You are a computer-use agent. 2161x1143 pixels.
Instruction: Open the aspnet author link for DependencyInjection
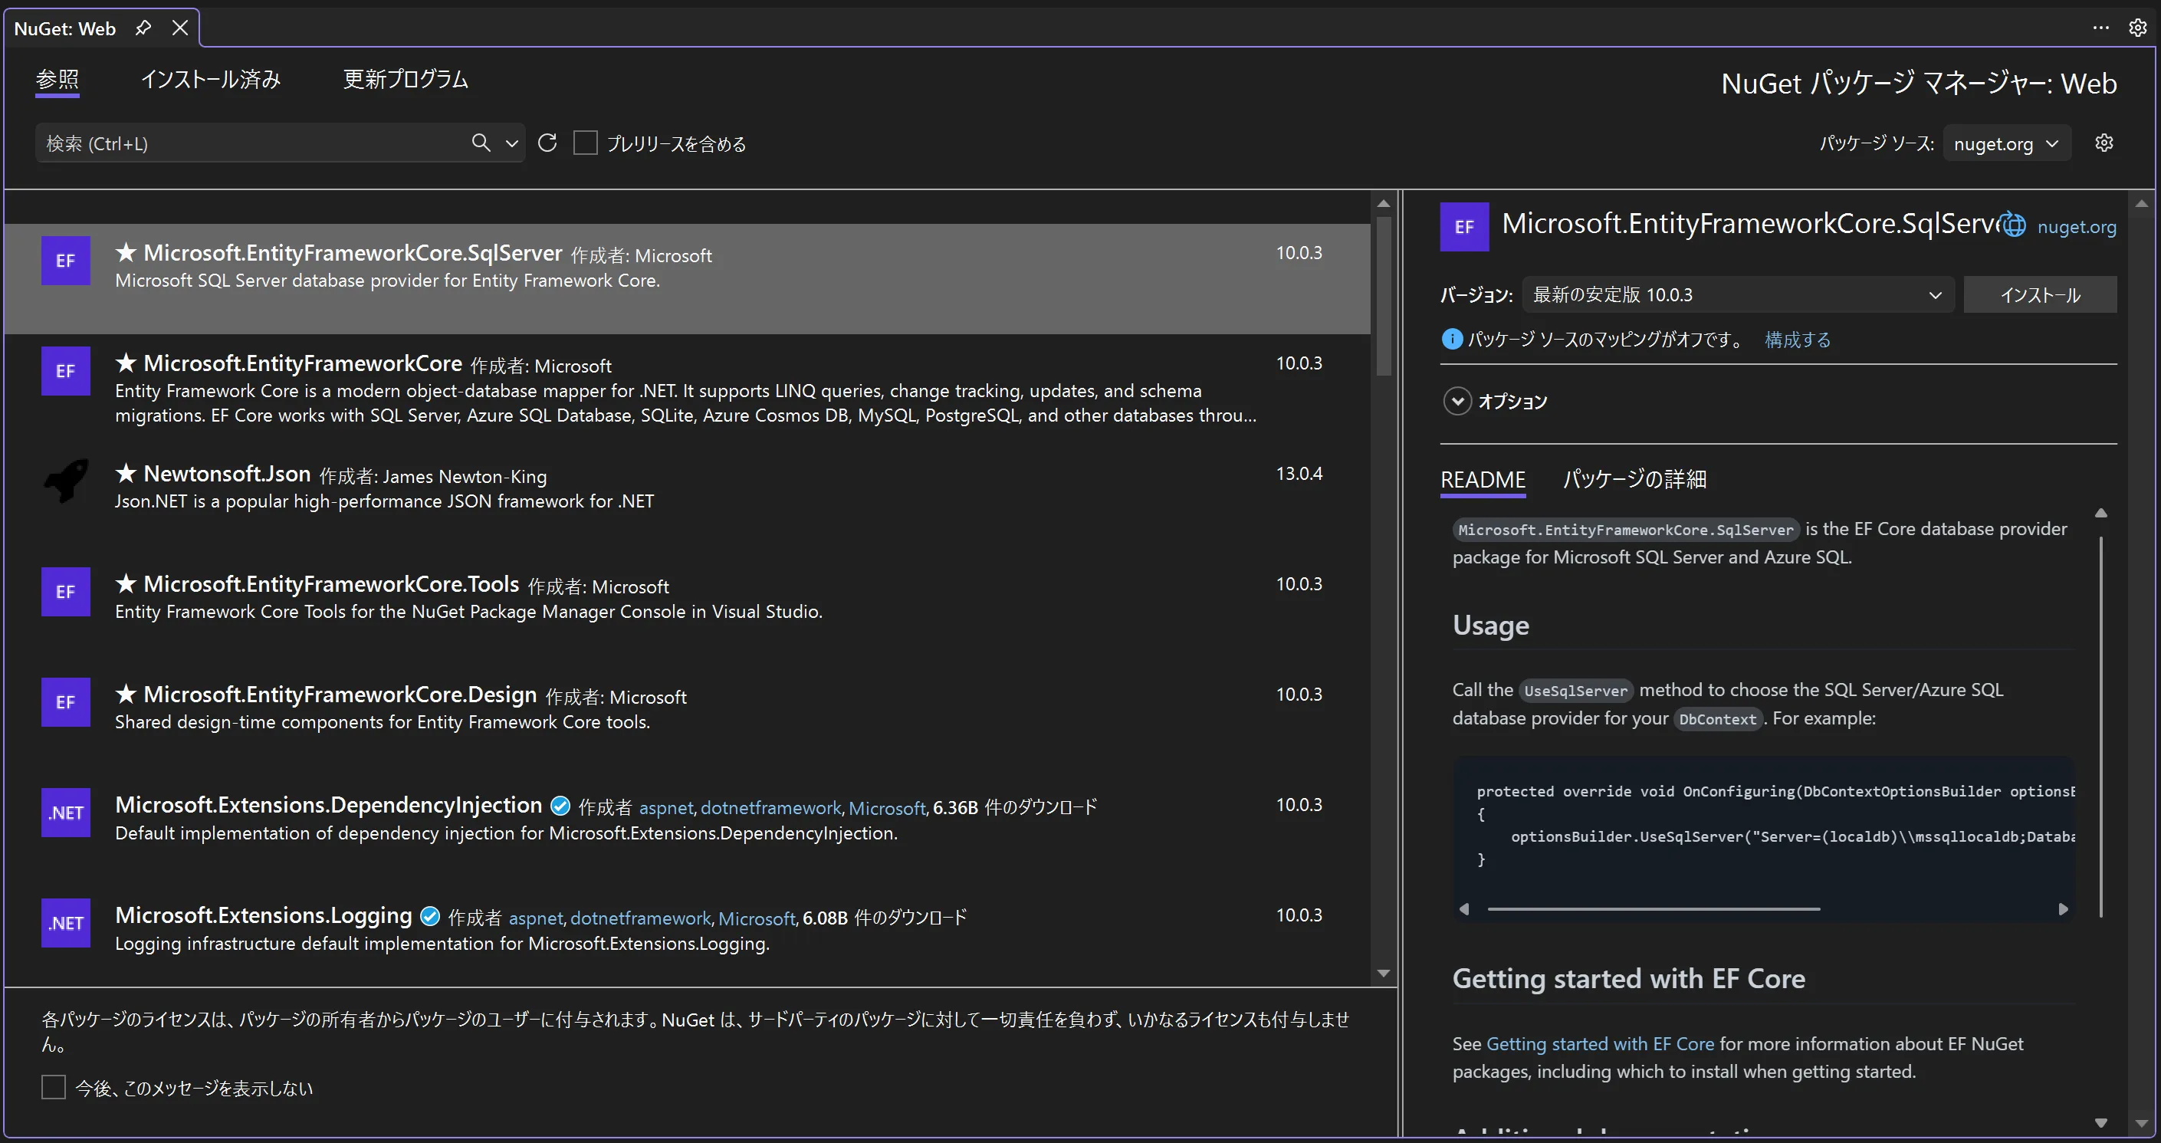click(666, 807)
